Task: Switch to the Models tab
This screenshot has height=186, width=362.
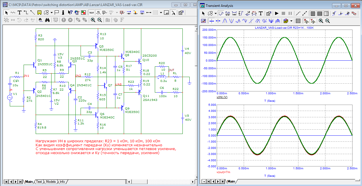Action: click(51, 182)
